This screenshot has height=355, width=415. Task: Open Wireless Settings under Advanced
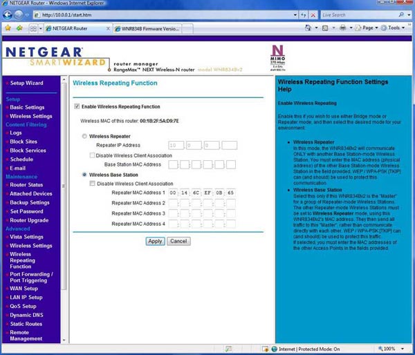click(x=30, y=246)
